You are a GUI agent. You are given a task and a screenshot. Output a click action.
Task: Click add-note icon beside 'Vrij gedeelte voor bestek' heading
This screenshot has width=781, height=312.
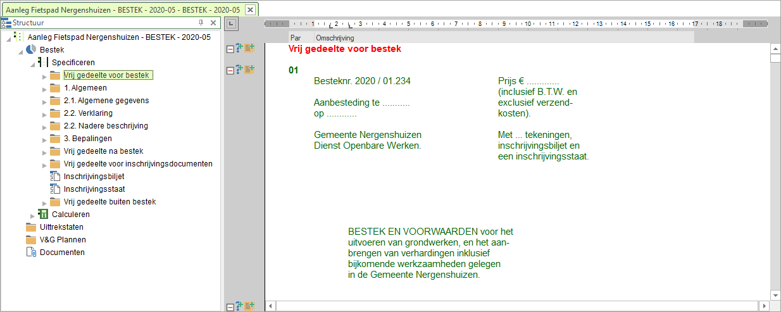[249, 48]
